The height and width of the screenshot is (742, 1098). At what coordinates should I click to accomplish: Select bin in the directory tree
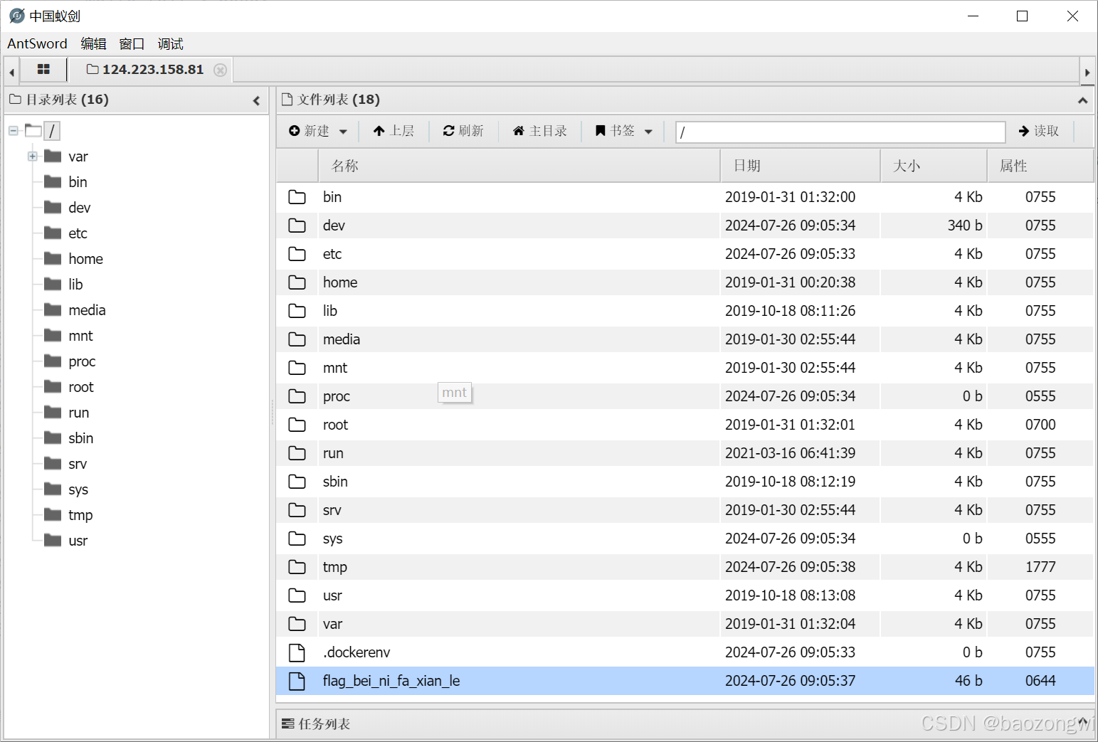(x=78, y=182)
